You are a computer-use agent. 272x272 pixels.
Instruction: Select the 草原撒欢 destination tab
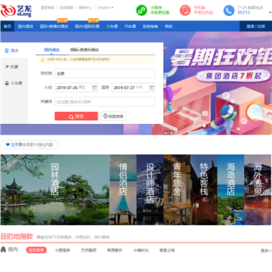click(x=115, y=250)
